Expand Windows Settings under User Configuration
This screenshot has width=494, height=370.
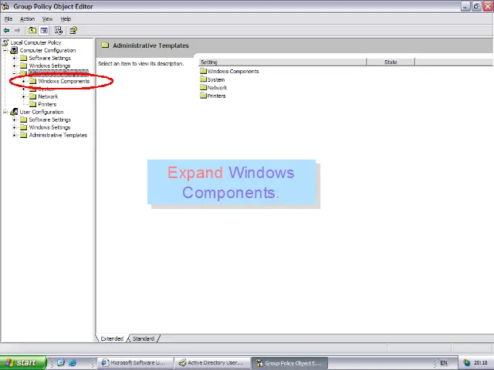click(x=14, y=127)
